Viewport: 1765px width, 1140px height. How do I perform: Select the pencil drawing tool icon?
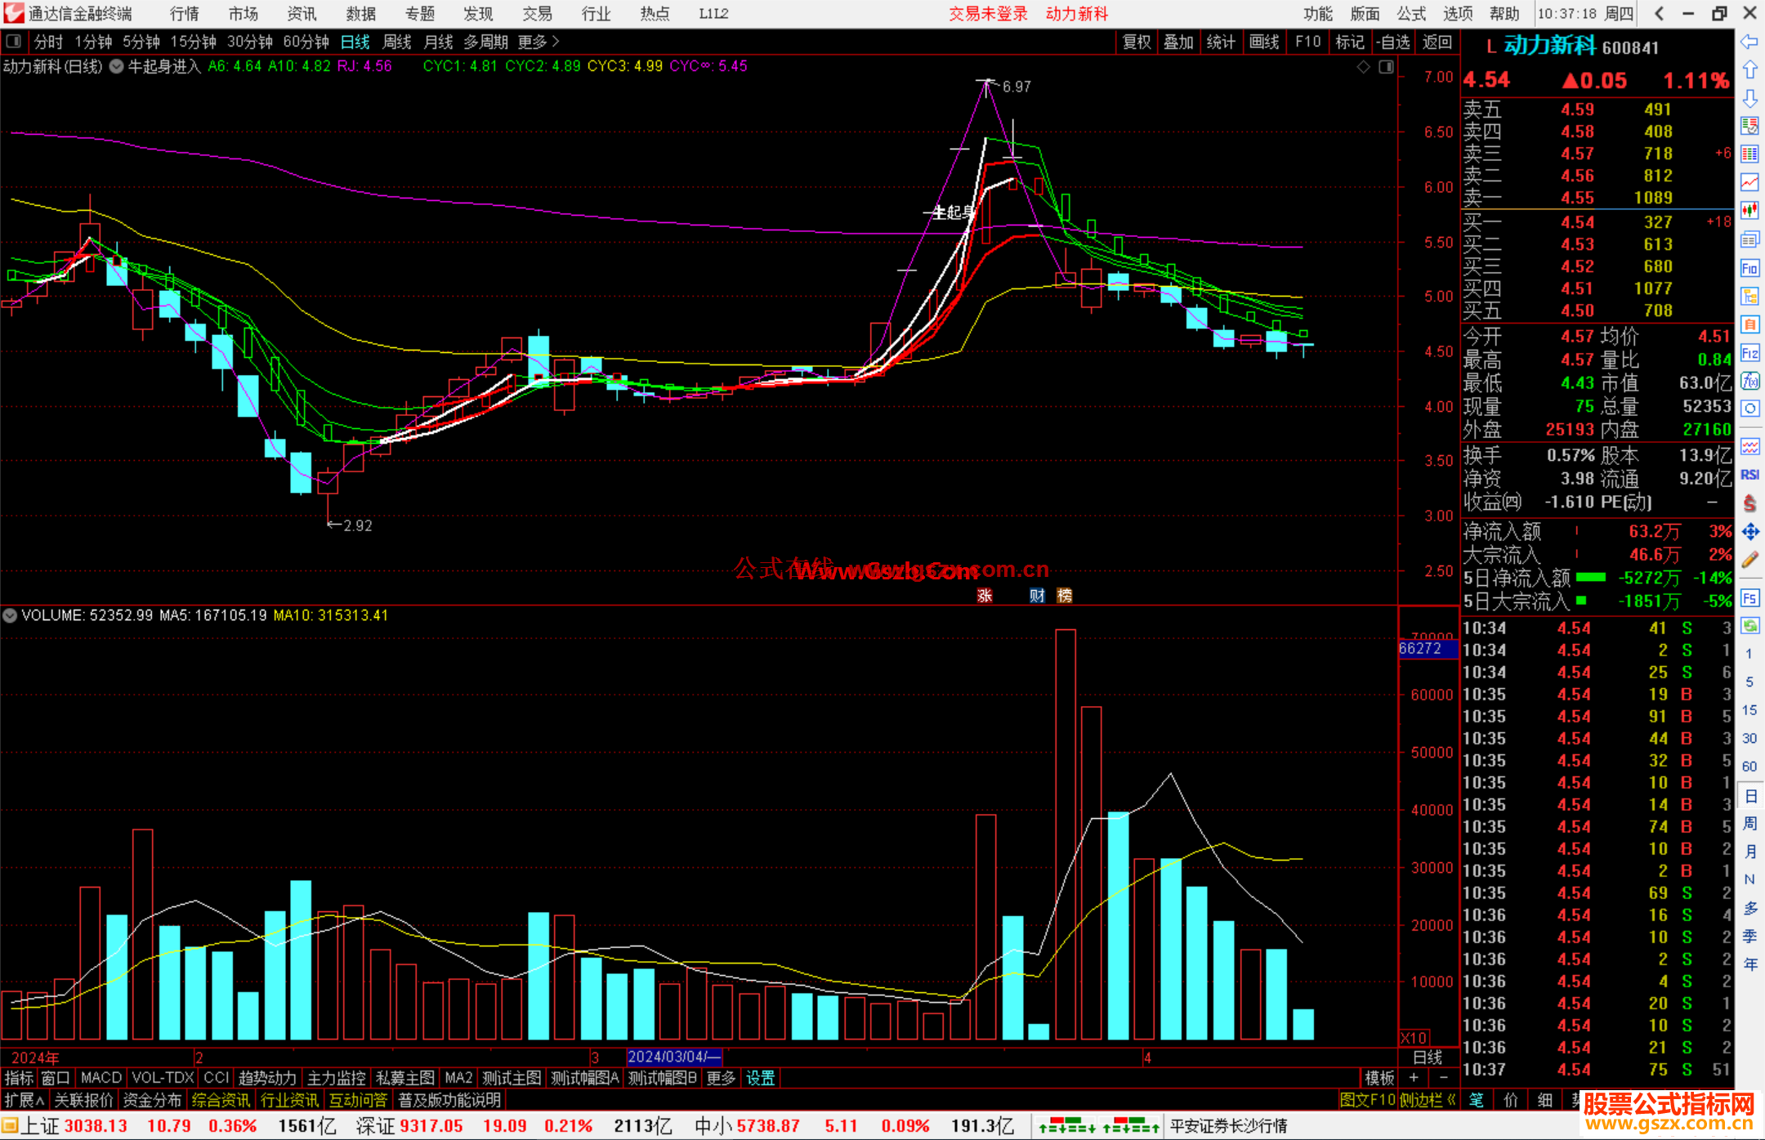click(x=1749, y=560)
